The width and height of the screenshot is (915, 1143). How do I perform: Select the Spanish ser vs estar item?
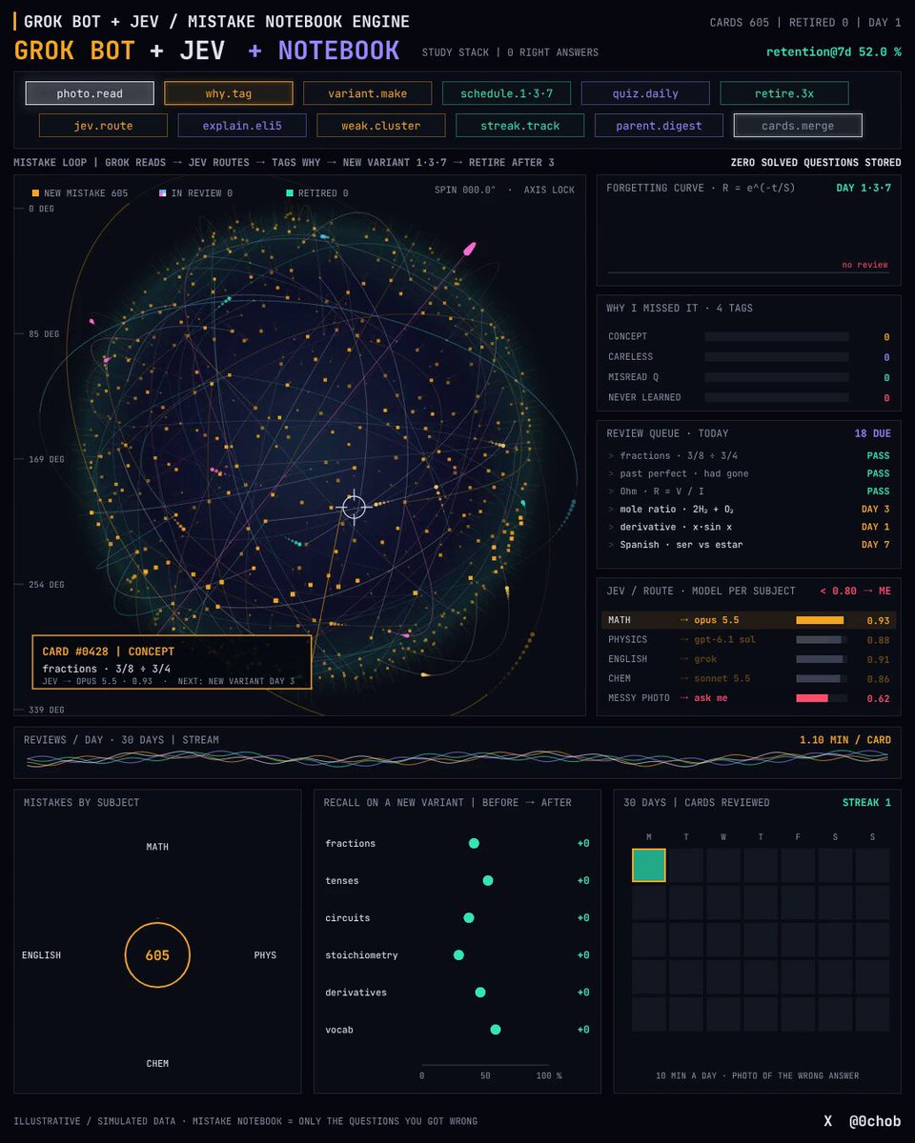coord(748,545)
